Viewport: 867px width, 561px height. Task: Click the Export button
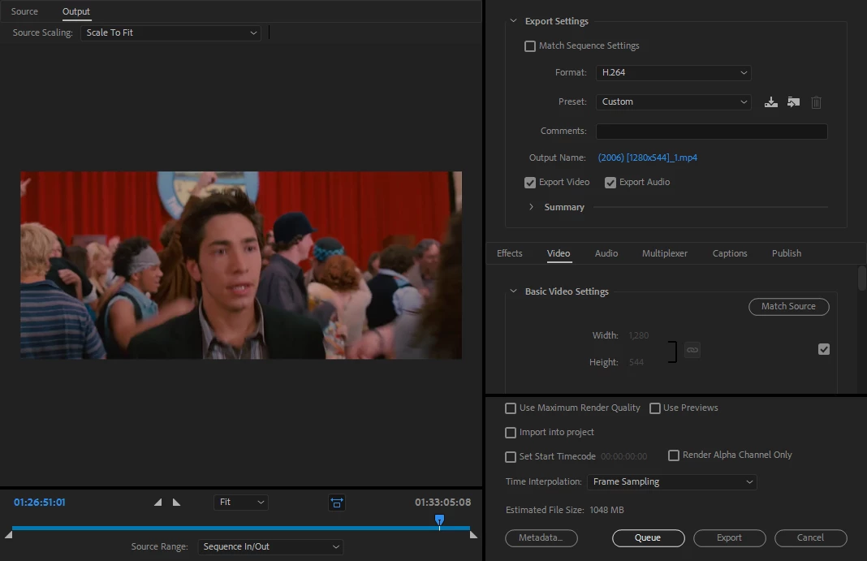coord(729,537)
